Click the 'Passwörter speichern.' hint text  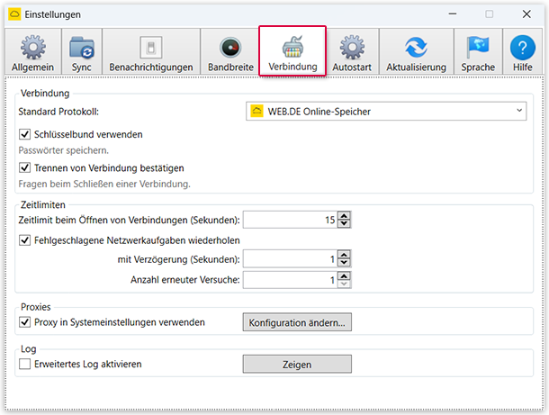tap(63, 150)
